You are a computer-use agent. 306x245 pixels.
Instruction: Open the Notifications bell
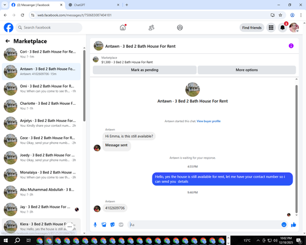(282, 28)
